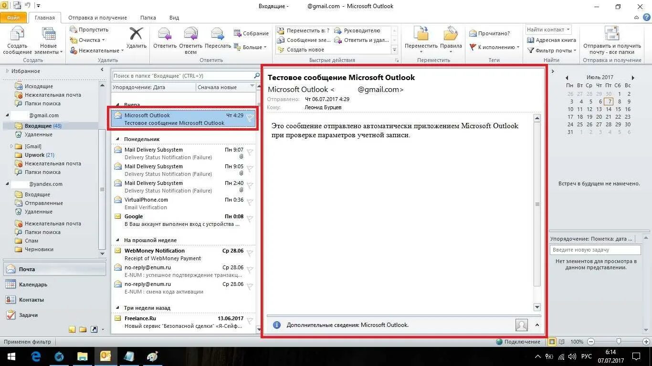Viewport: 652px width, 366px height.
Task: Flag the Google message
Action: click(x=249, y=219)
